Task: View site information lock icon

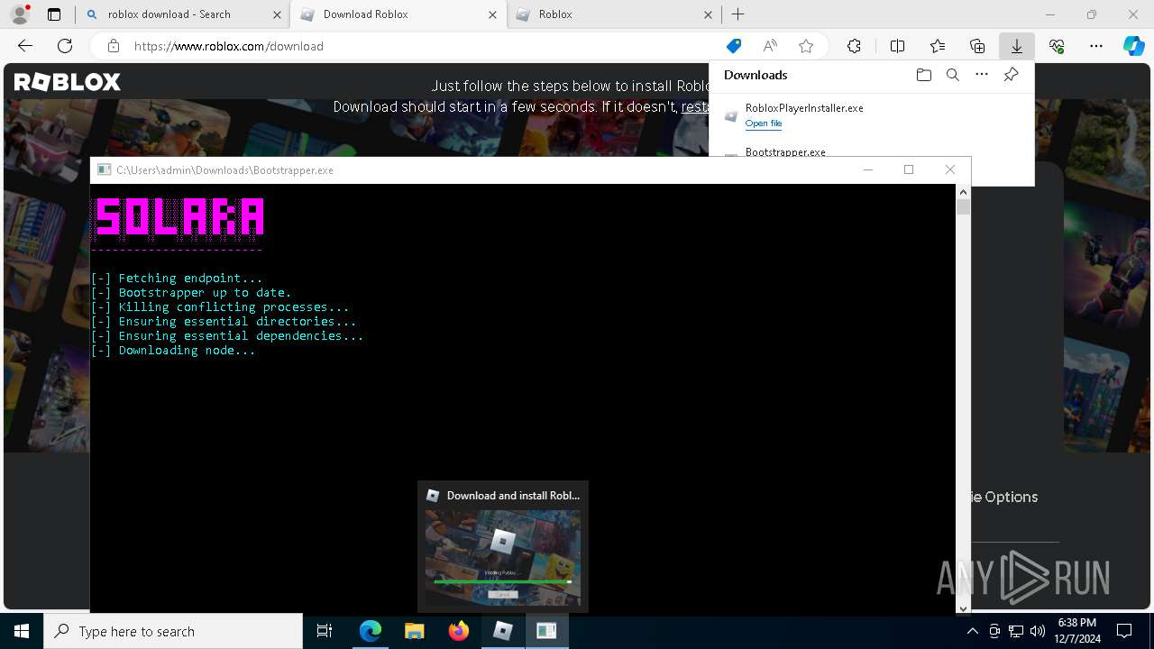Action: pyautogui.click(x=113, y=46)
